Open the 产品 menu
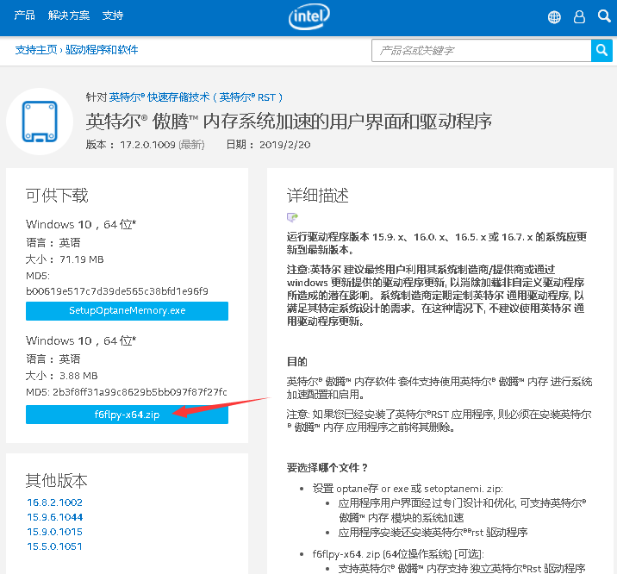This screenshot has width=617, height=574. pos(24,16)
